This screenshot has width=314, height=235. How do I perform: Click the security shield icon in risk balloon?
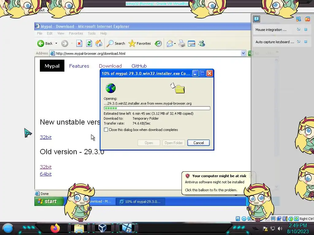187,176
